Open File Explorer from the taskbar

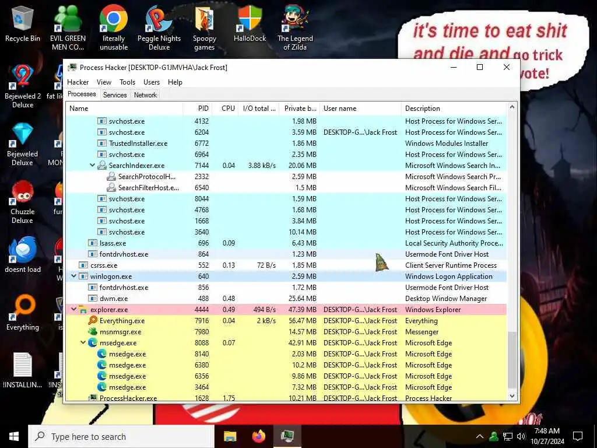[230, 436]
